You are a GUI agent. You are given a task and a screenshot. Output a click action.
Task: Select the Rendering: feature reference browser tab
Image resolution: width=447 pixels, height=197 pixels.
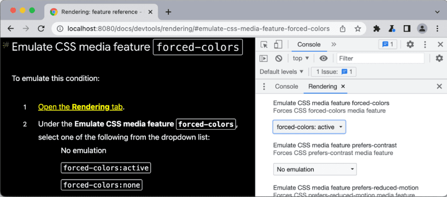tap(101, 12)
